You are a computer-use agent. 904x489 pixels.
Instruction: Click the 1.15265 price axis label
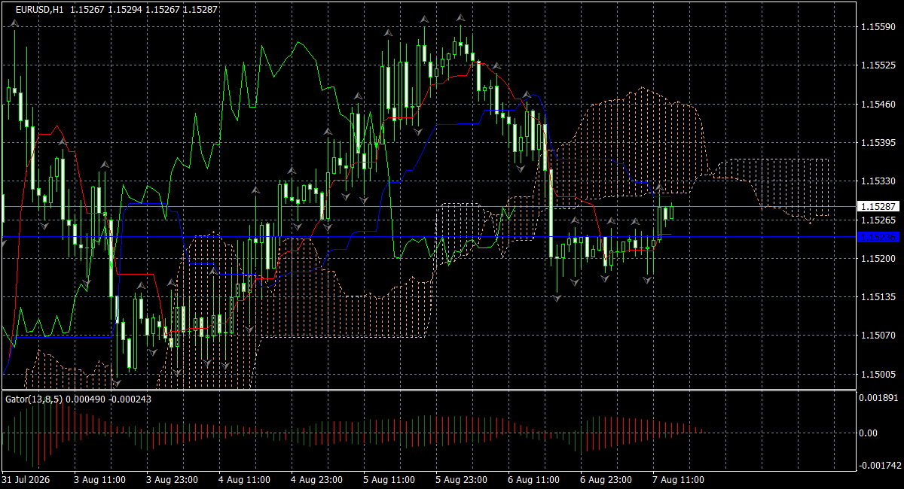coord(877,220)
